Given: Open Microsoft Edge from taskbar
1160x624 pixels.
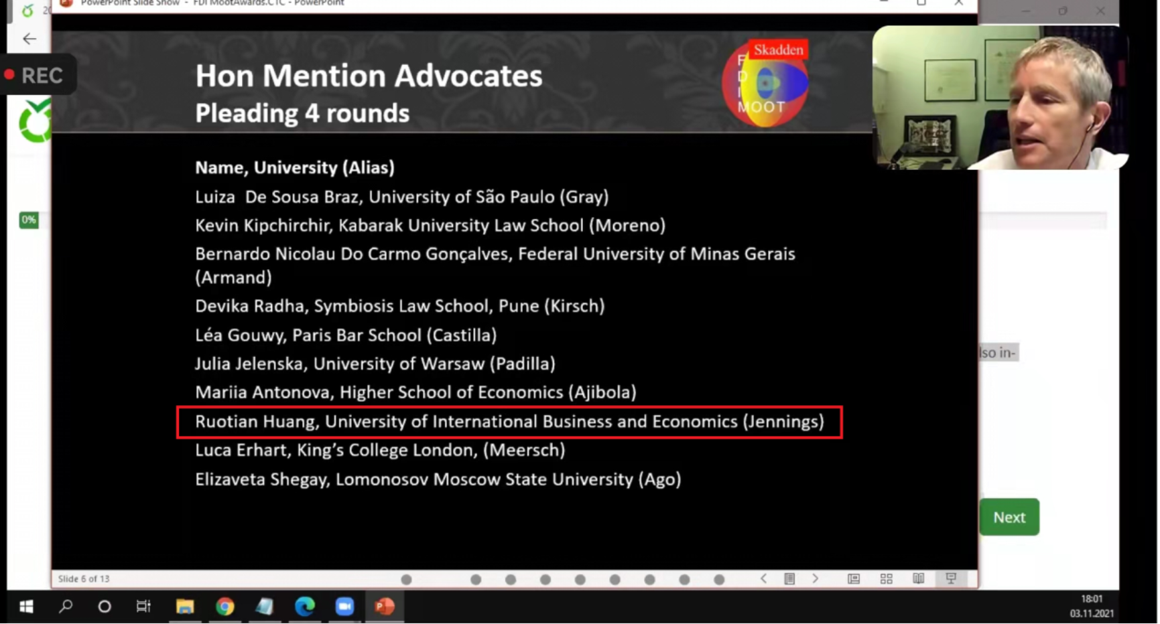Looking at the screenshot, I should (x=305, y=607).
